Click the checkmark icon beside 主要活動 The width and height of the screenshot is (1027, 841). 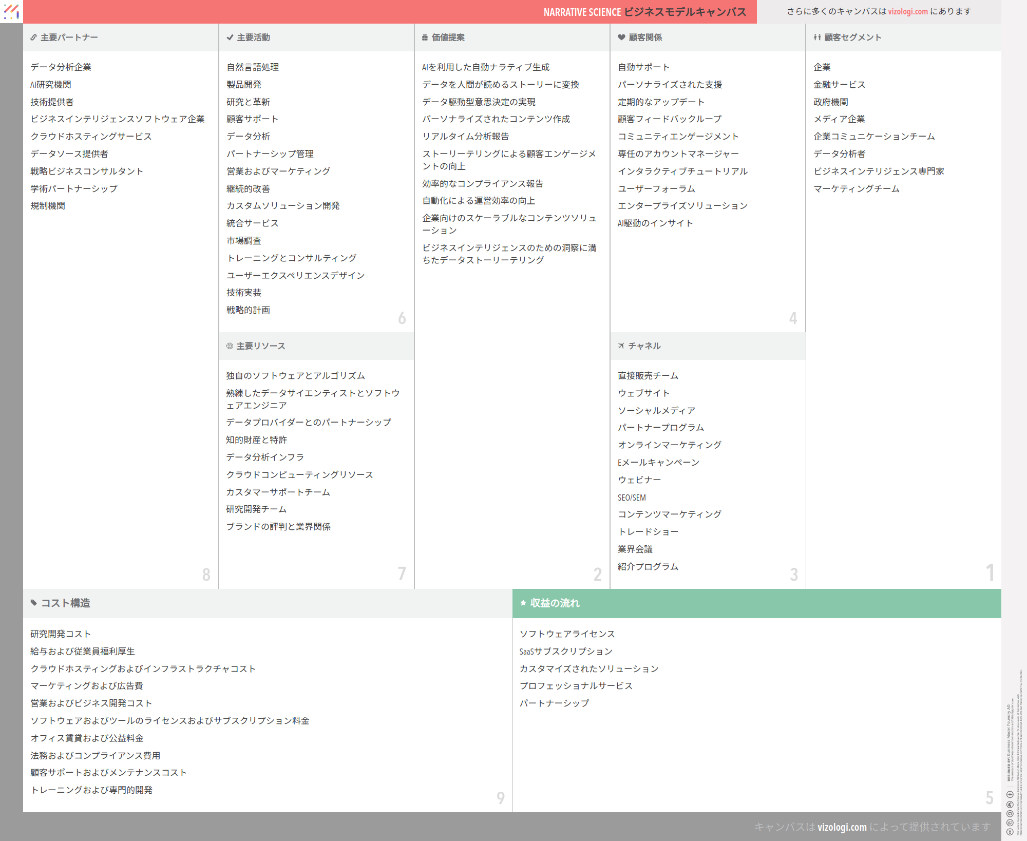click(x=230, y=37)
